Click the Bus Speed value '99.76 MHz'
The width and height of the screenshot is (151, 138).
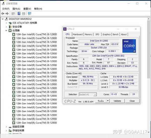click(88, 84)
